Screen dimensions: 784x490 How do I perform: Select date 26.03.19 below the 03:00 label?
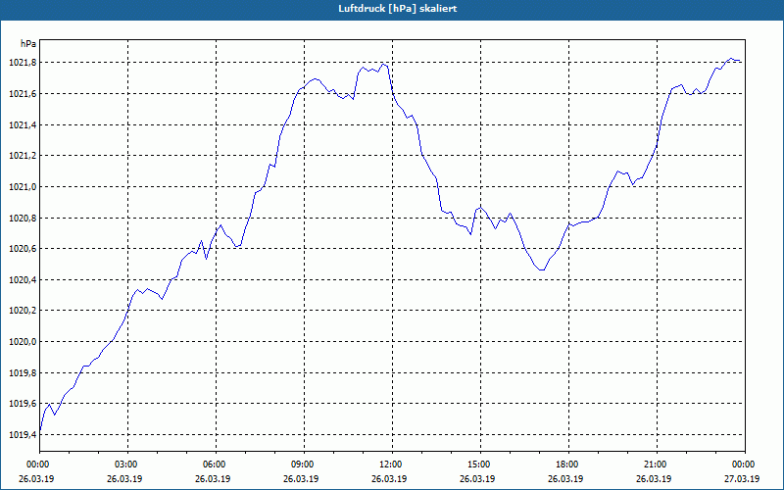(x=124, y=479)
